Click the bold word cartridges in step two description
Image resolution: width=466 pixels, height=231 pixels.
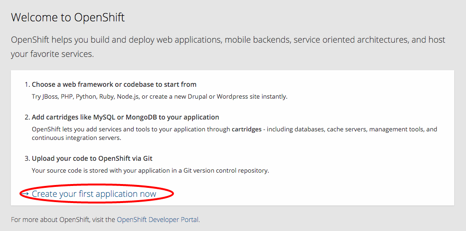(247, 129)
